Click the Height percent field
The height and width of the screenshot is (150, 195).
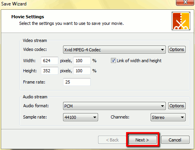coord(82,71)
